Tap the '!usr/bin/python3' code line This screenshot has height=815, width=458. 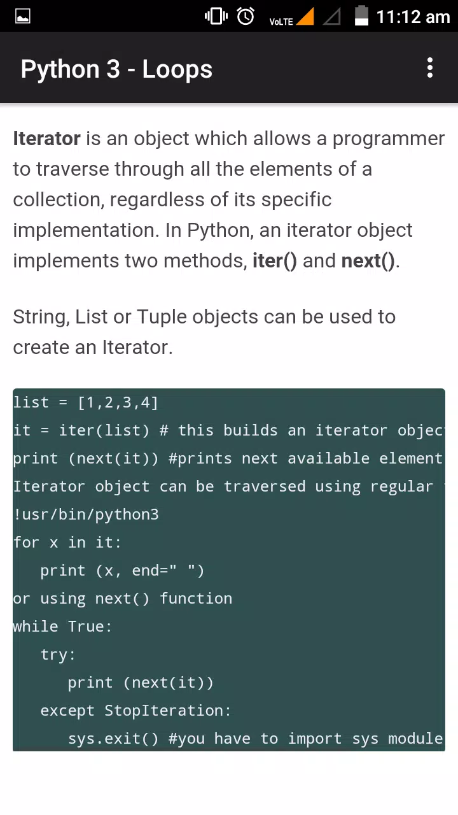[x=86, y=514]
